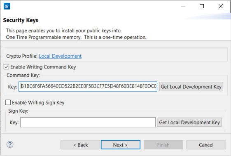The image size is (231, 156).
Task: Maximize the Security Keys dialog window
Action: click(202, 6)
